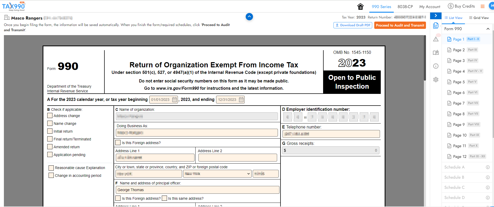This screenshot has width=494, height=207.
Task: Toggle organization Is this Foreign address checkbox
Action: pos(118,143)
